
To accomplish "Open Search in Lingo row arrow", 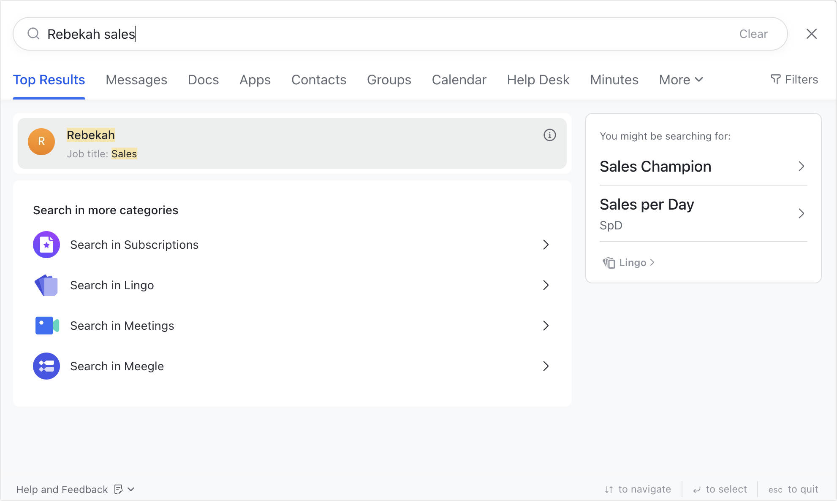I will coord(546,285).
